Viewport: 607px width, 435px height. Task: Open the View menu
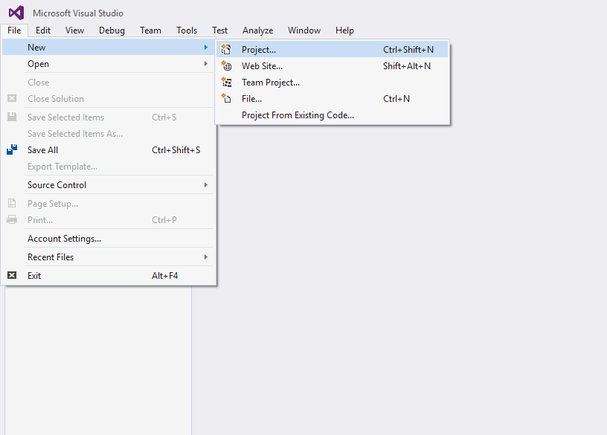tap(74, 30)
